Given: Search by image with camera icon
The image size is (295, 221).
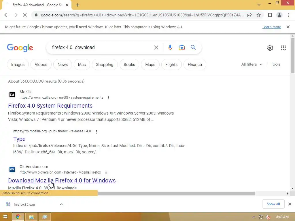Looking at the screenshot, I should pyautogui.click(x=181, y=47).
